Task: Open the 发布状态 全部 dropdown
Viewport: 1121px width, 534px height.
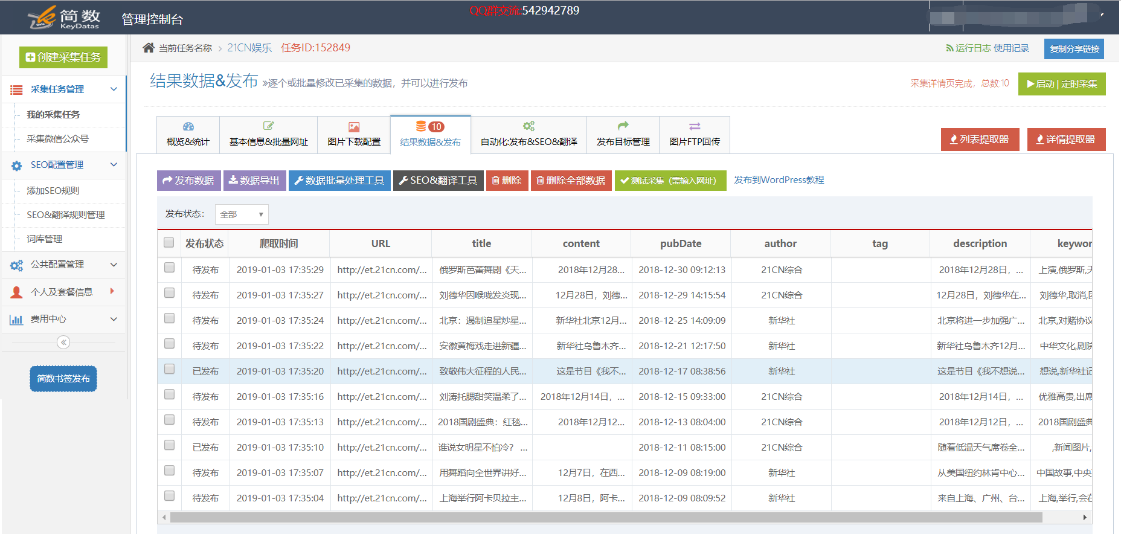Action: pyautogui.click(x=242, y=214)
